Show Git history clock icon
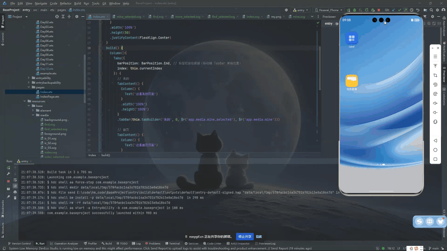The image size is (447, 251). pyautogui.click(x=412, y=10)
